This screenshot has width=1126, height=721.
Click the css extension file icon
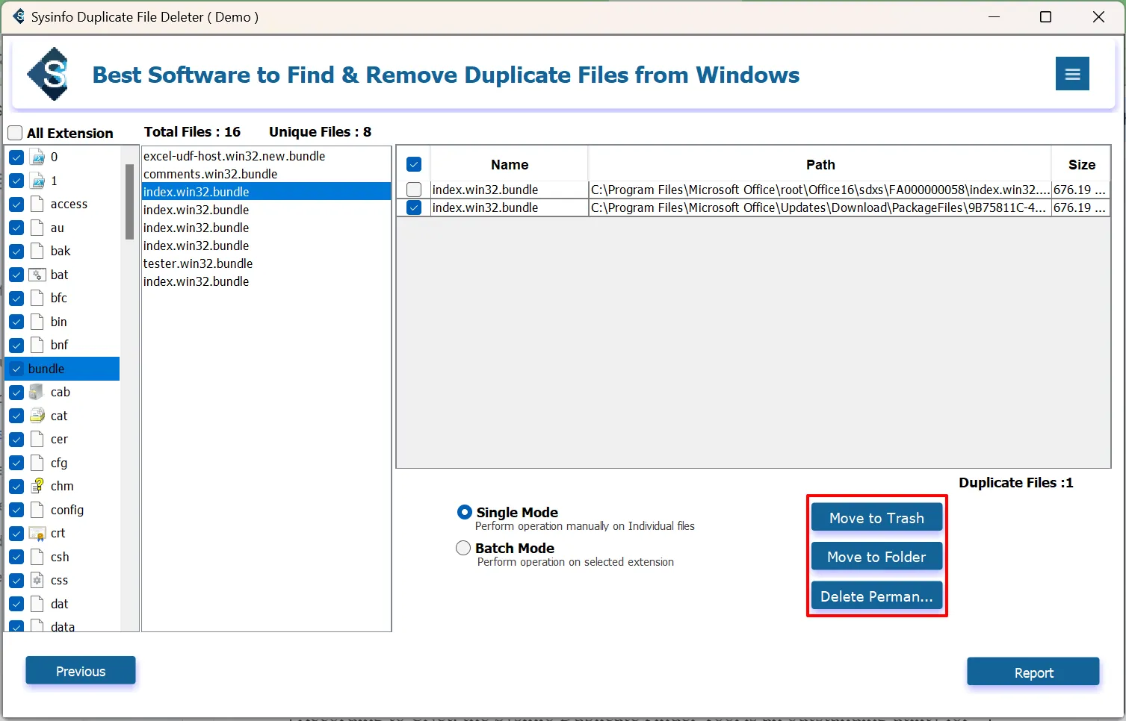coord(37,580)
